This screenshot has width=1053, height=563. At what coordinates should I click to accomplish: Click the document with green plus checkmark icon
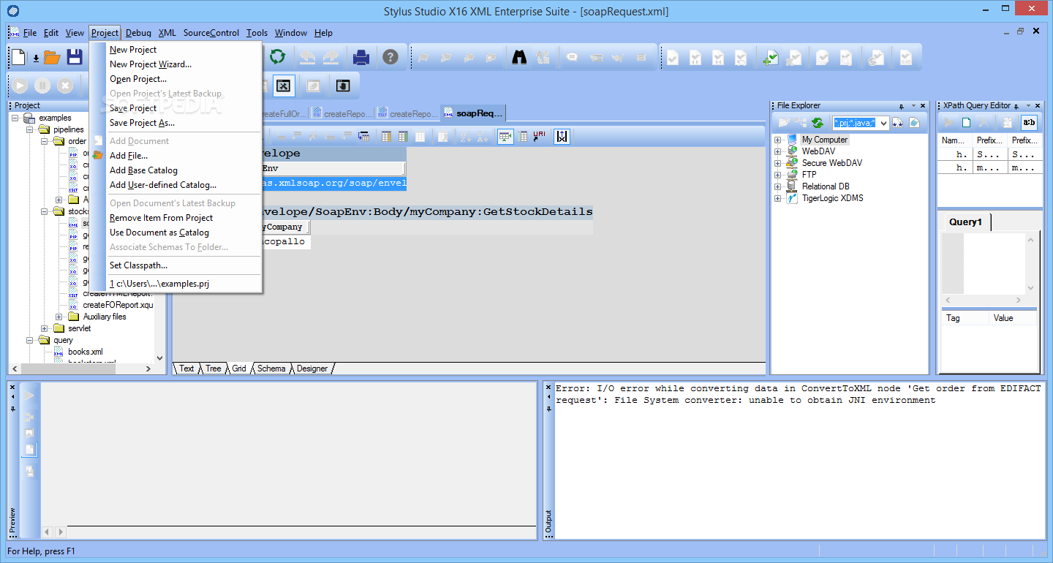point(770,58)
